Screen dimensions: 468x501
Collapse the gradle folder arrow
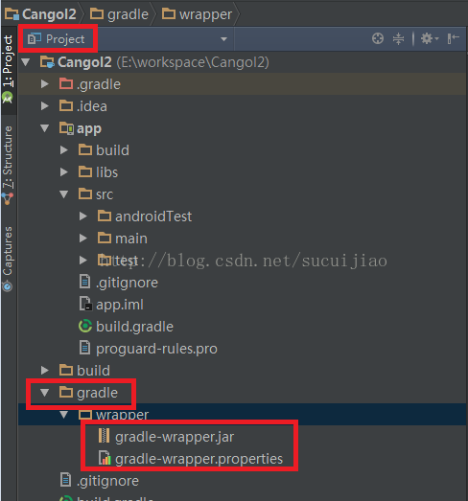pyautogui.click(x=45, y=393)
